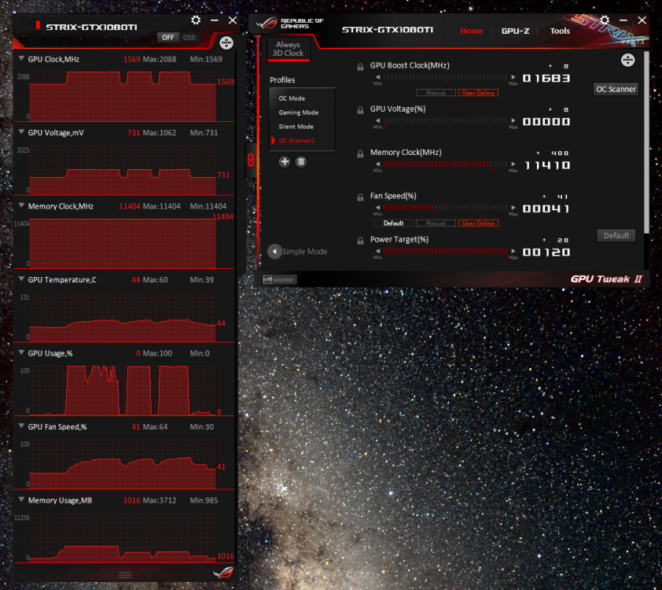Decrease GPU Boost Clock with left arrow
Screen dimensions: 662x590
point(378,77)
